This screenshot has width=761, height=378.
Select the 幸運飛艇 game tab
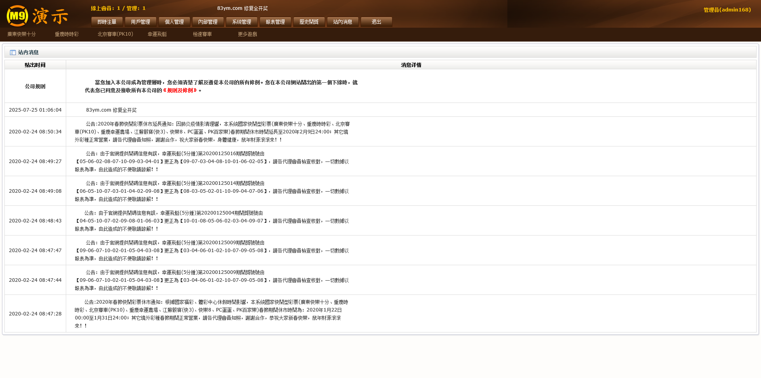pos(157,34)
